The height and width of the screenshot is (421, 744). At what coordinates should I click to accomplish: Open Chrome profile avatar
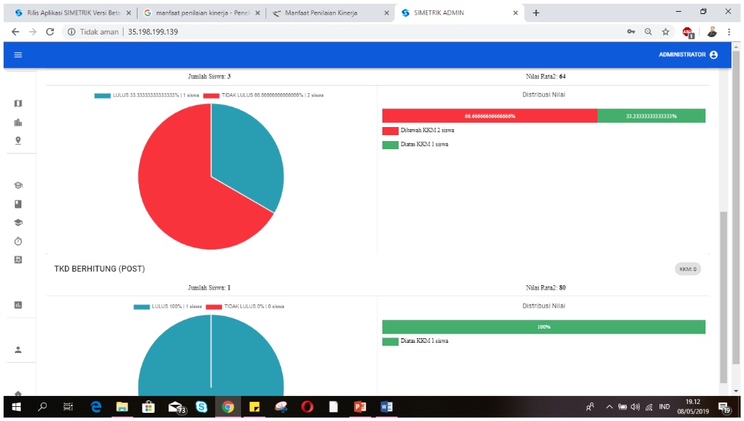pos(711,32)
